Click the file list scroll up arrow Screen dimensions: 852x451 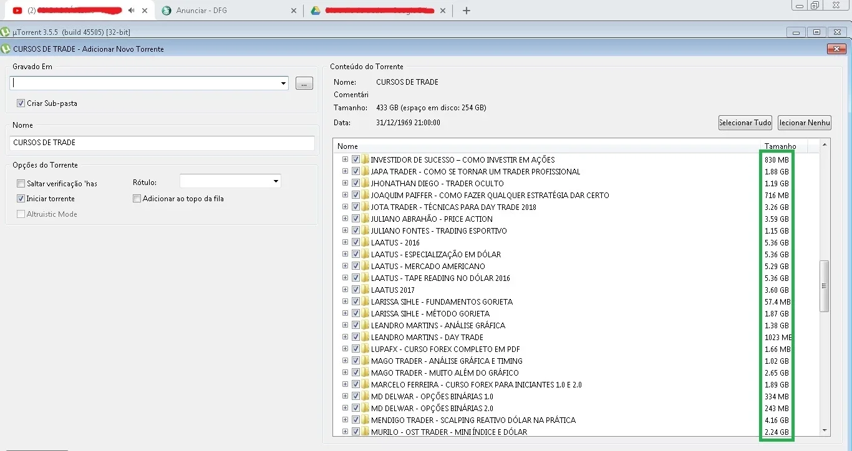point(825,145)
